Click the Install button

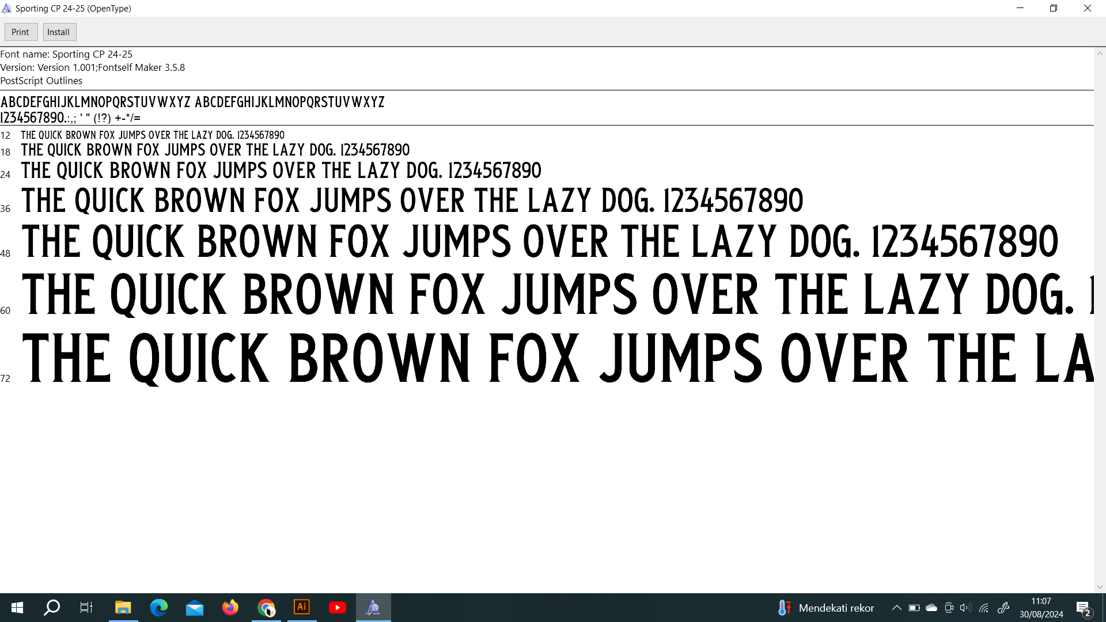(59, 32)
